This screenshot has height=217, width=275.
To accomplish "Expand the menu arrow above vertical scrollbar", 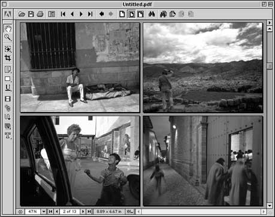I will point(270,23).
